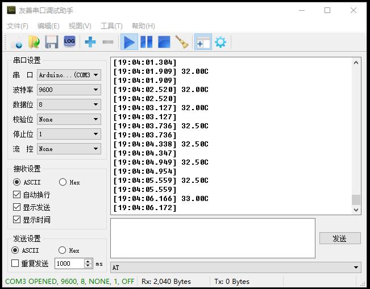Expand the 串口 Arduino COM3 port dropdown
This screenshot has height=289, width=370.
69,75
